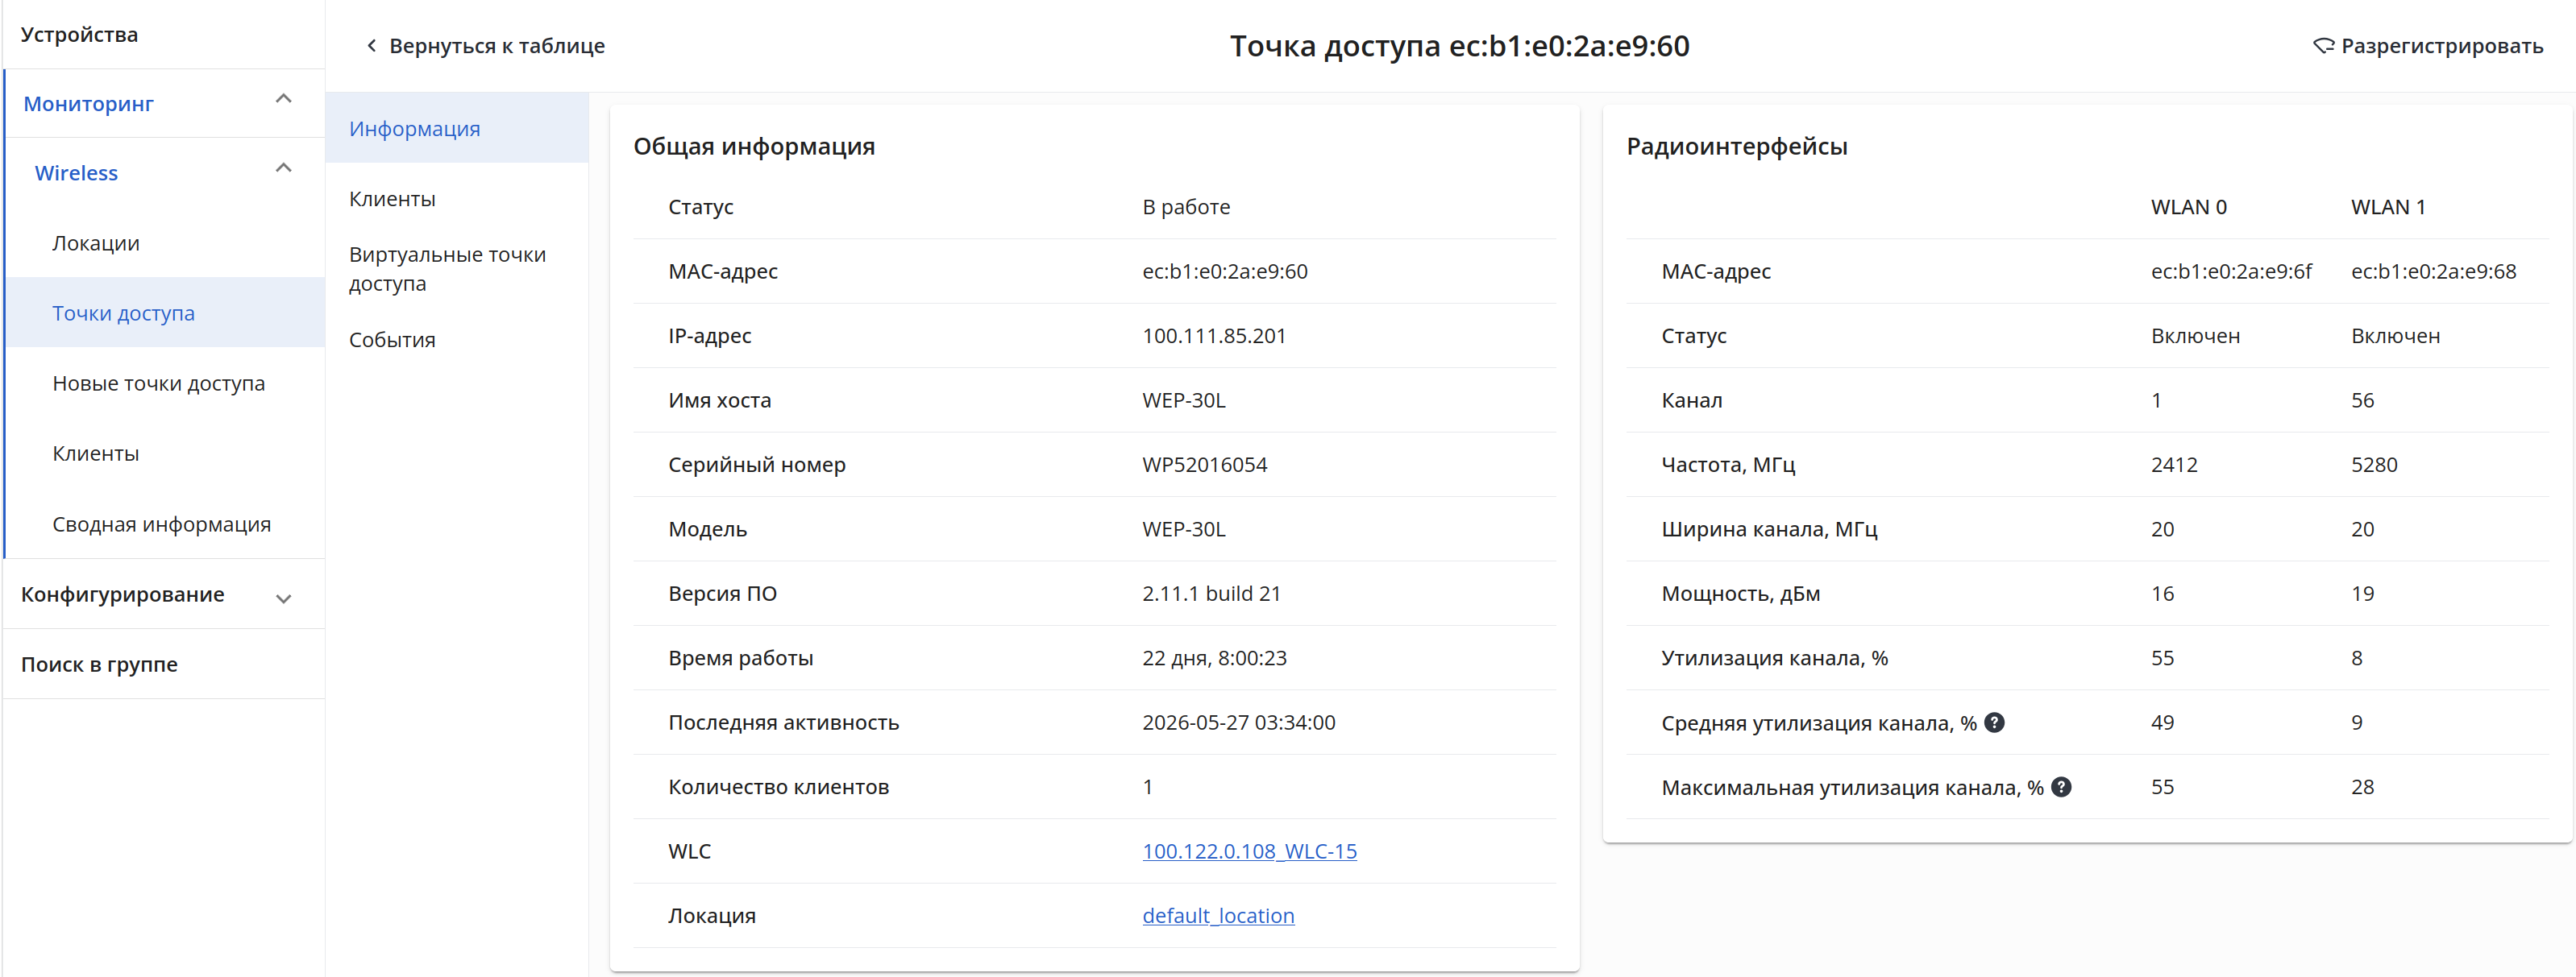Expand the Конфигурирование section chevron
Screen dimensions: 2576x977
pos(284,599)
